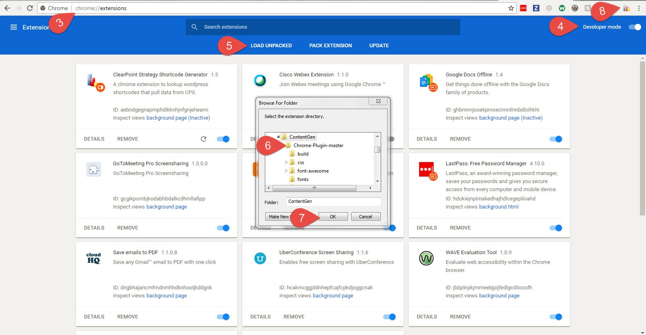The image size is (646, 335).
Task: Click the browser Back arrow
Action: 7,8
